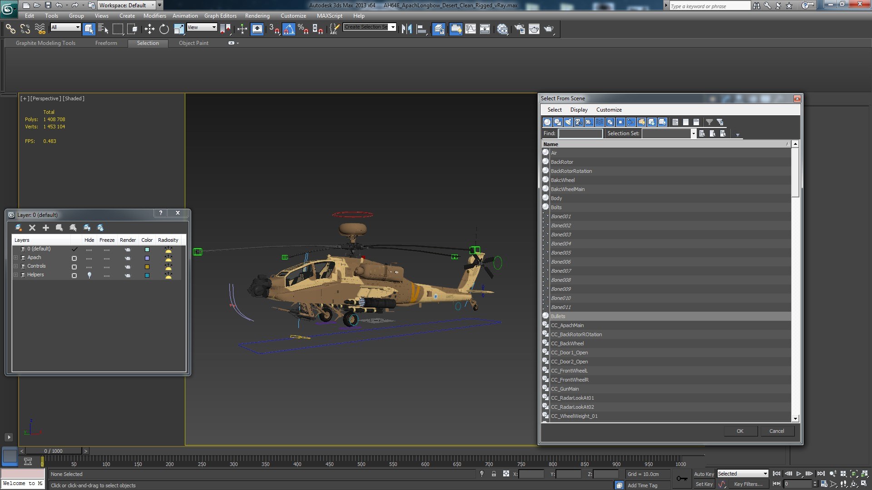Select the Select and Rotate tool
This screenshot has height=490, width=872.
[164, 29]
